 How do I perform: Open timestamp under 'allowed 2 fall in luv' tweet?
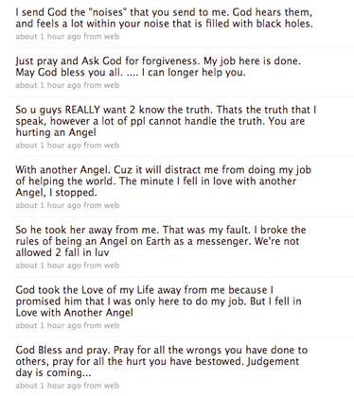pyautogui.click(x=48, y=266)
